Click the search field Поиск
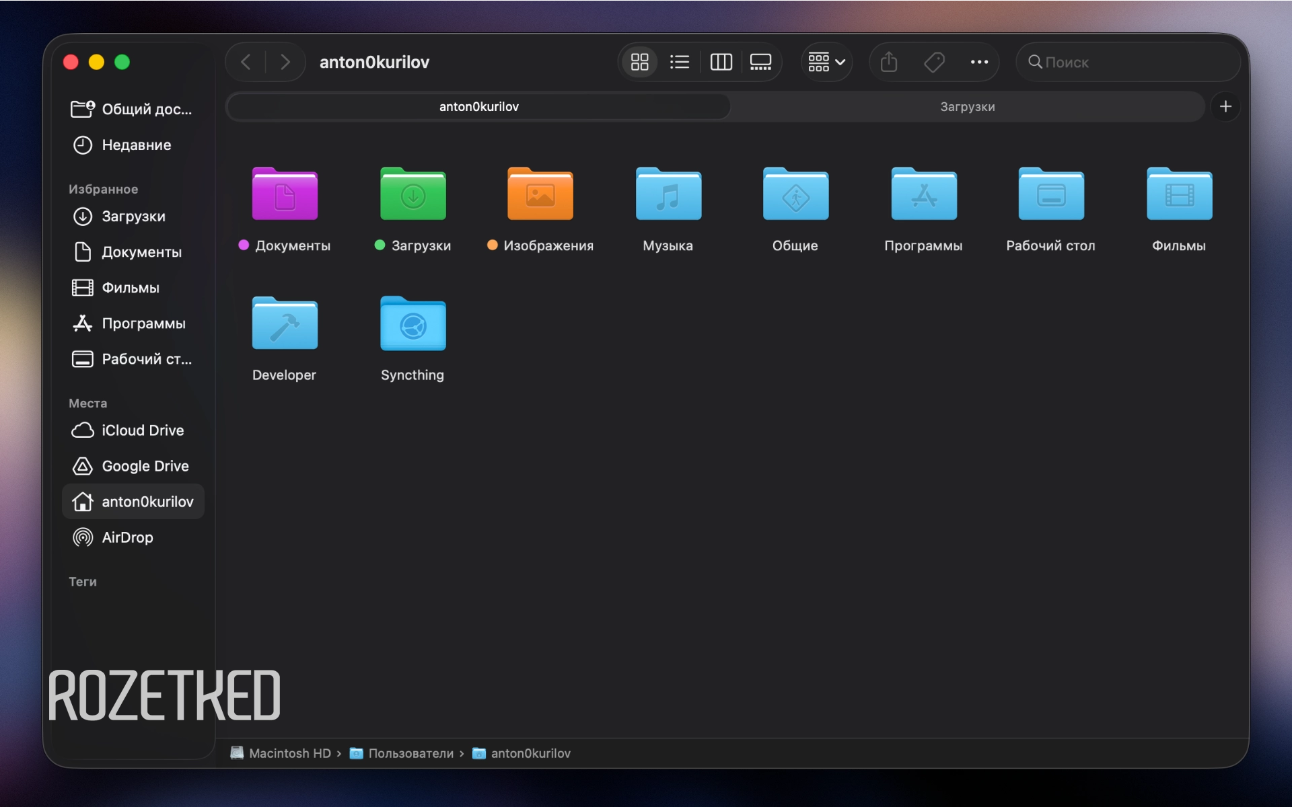 tap(1128, 63)
